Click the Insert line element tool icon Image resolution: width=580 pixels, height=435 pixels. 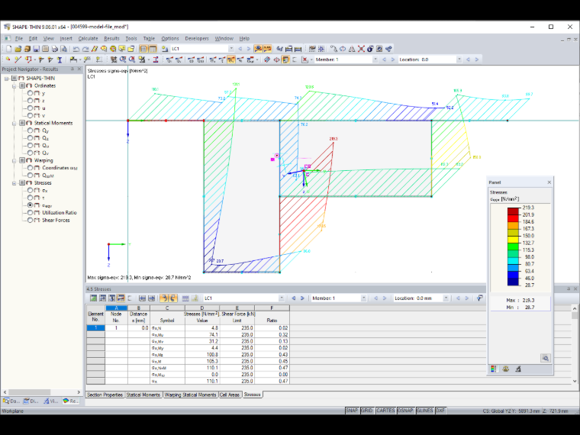(x=18, y=60)
